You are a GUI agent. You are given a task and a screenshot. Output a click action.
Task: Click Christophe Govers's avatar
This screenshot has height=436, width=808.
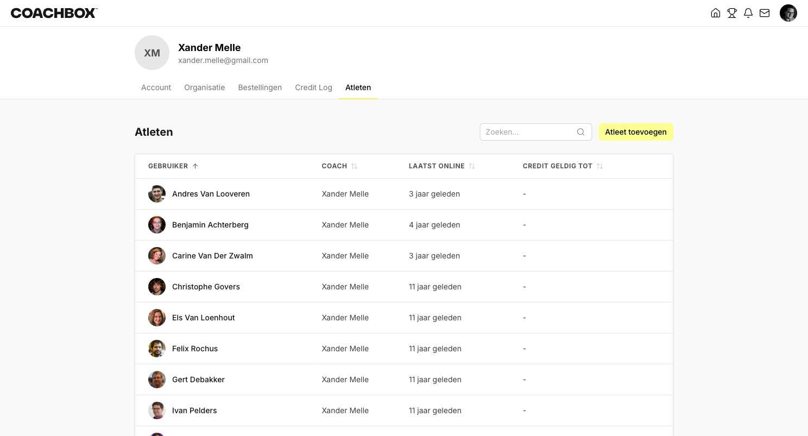[157, 287]
